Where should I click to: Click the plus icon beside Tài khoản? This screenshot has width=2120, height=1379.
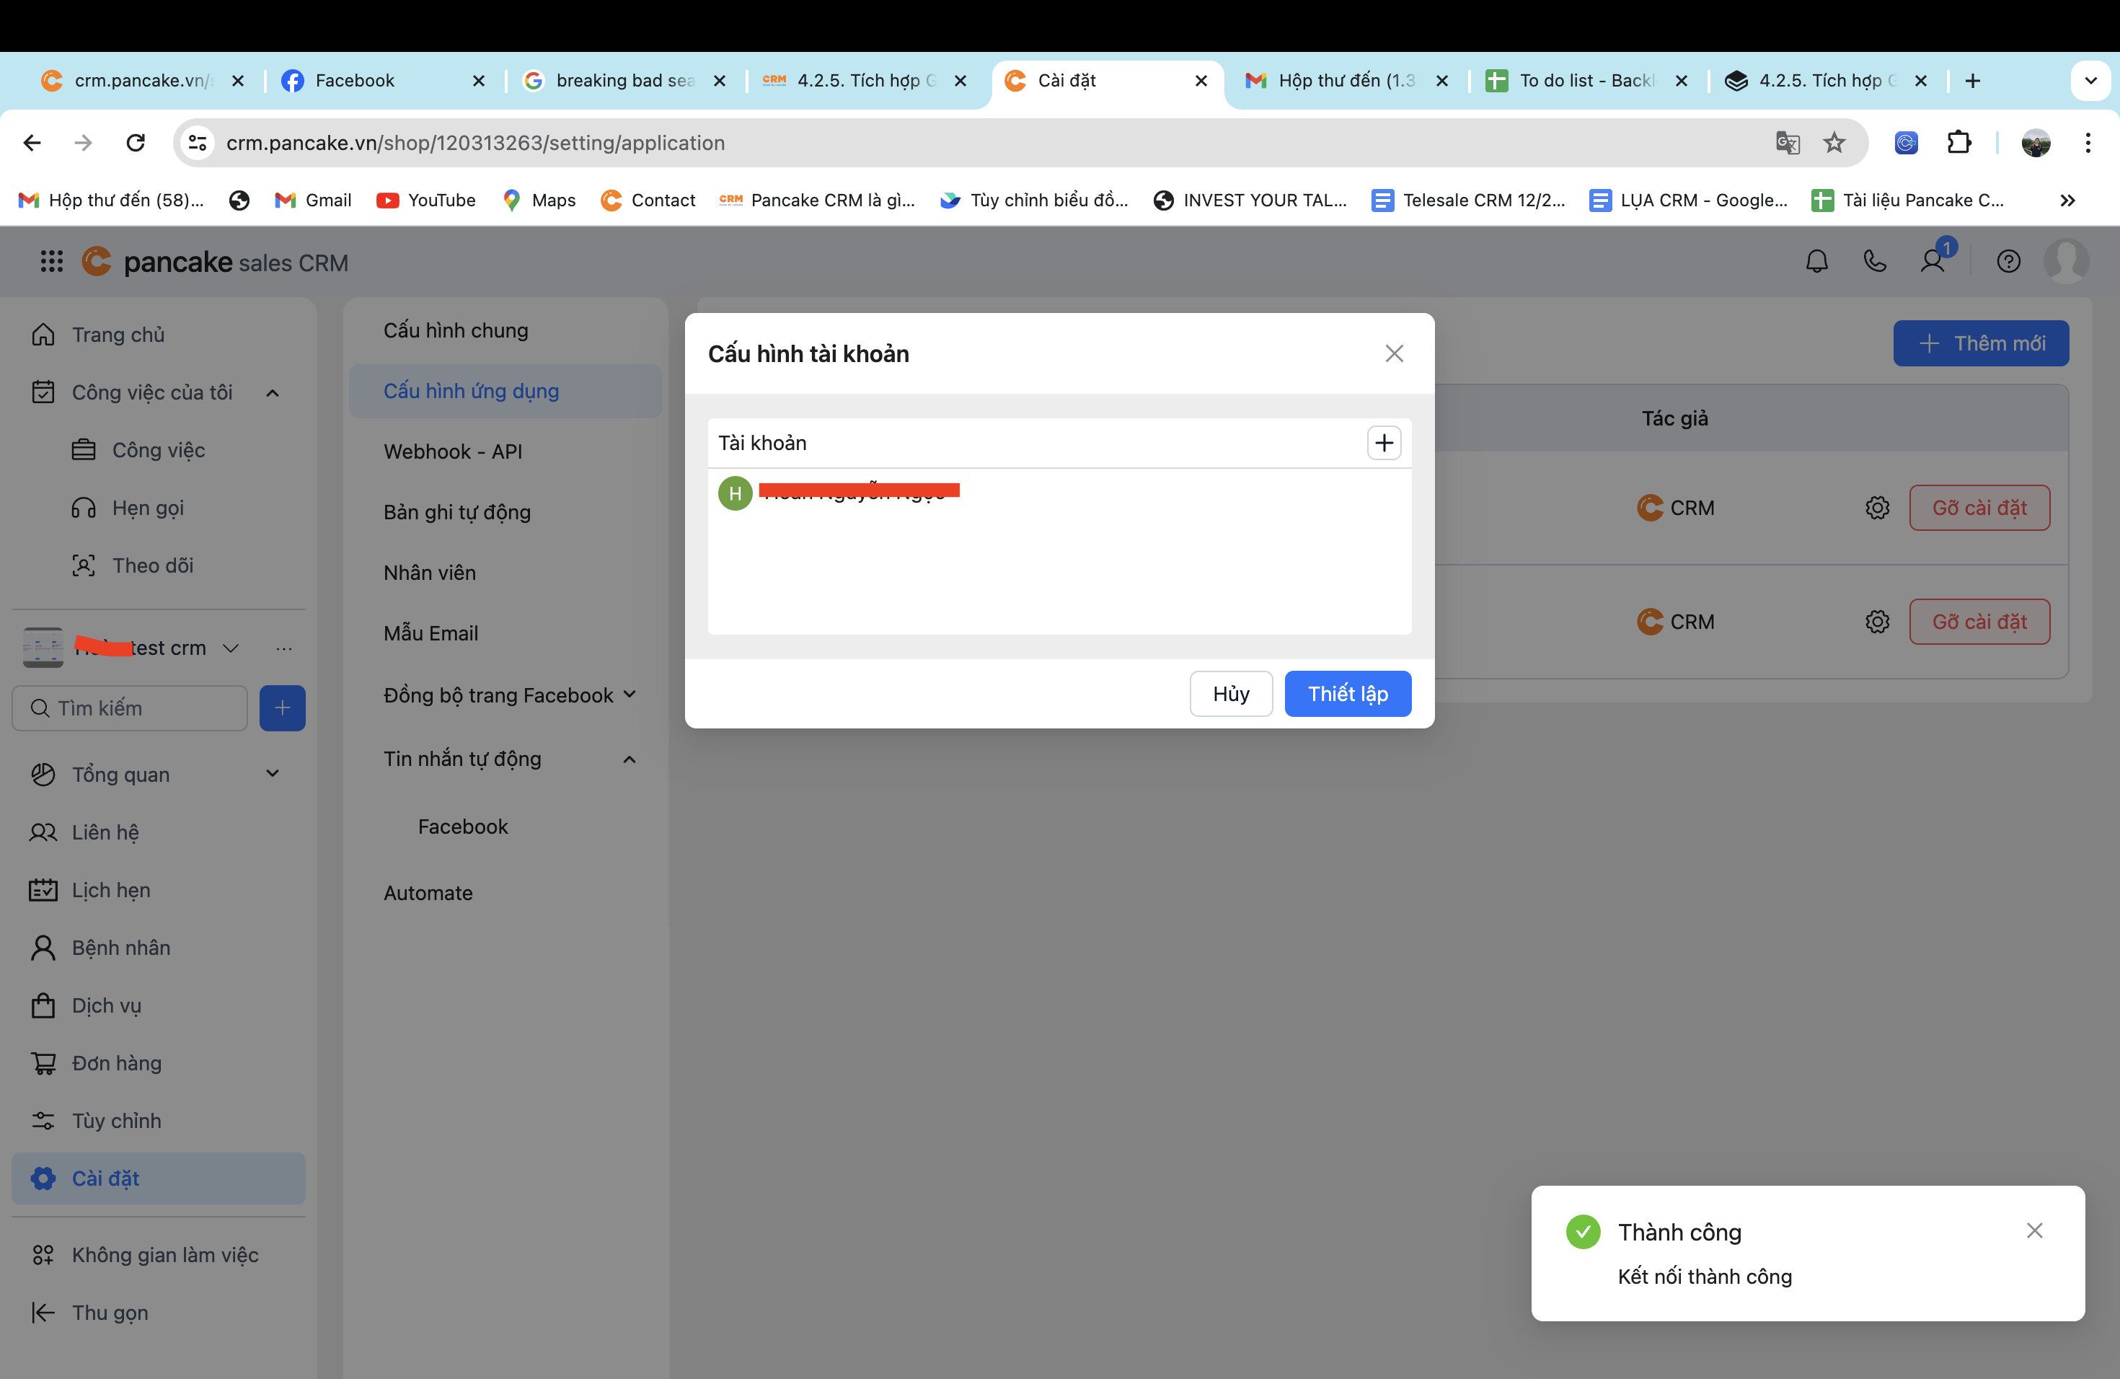coord(1383,443)
